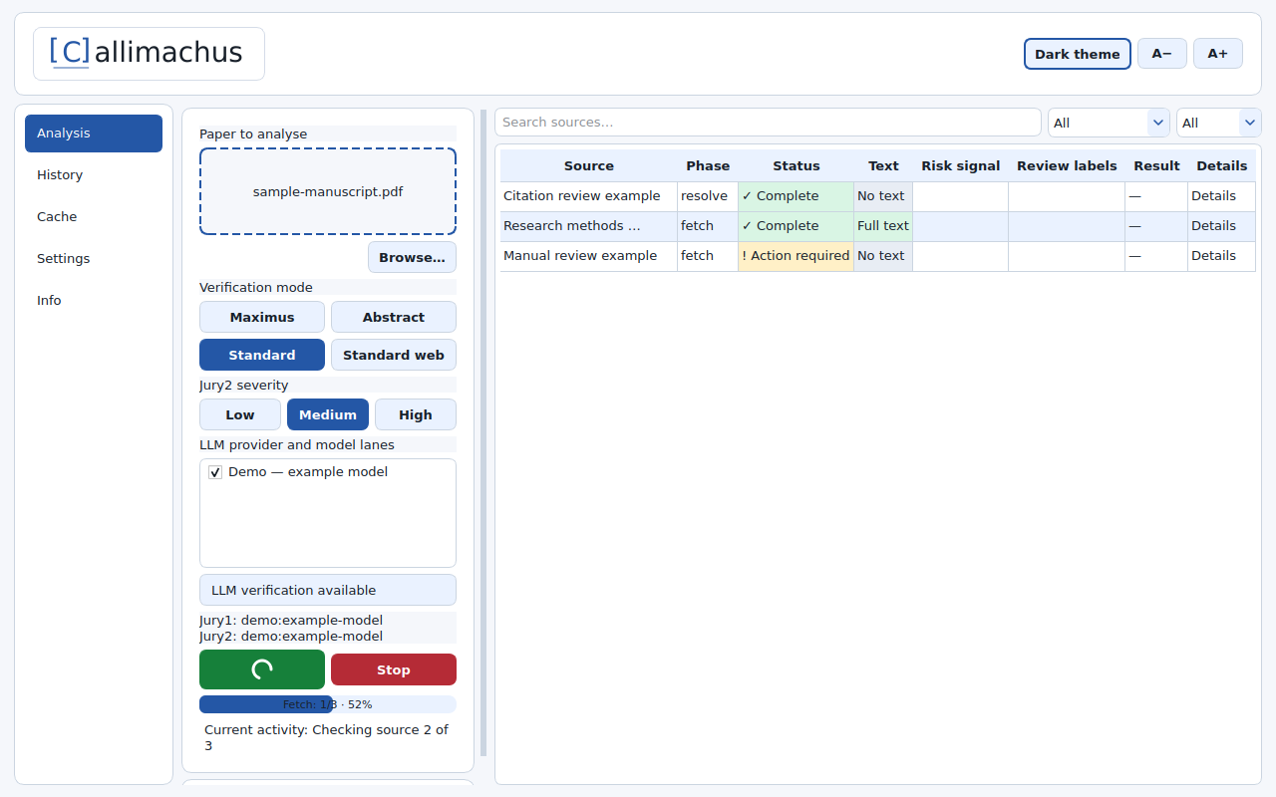
Task: Select Standard web verification mode
Action: click(394, 355)
